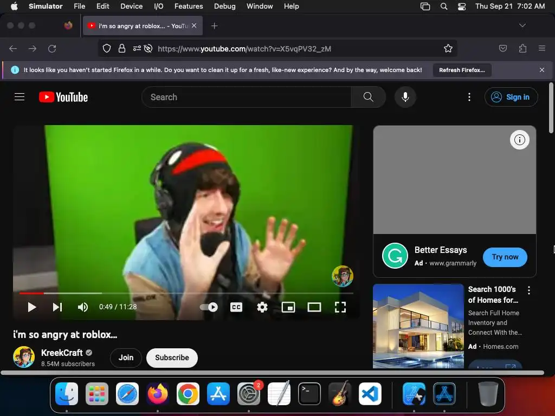Open the Debug menu
The height and width of the screenshot is (416, 555).
coord(224,6)
